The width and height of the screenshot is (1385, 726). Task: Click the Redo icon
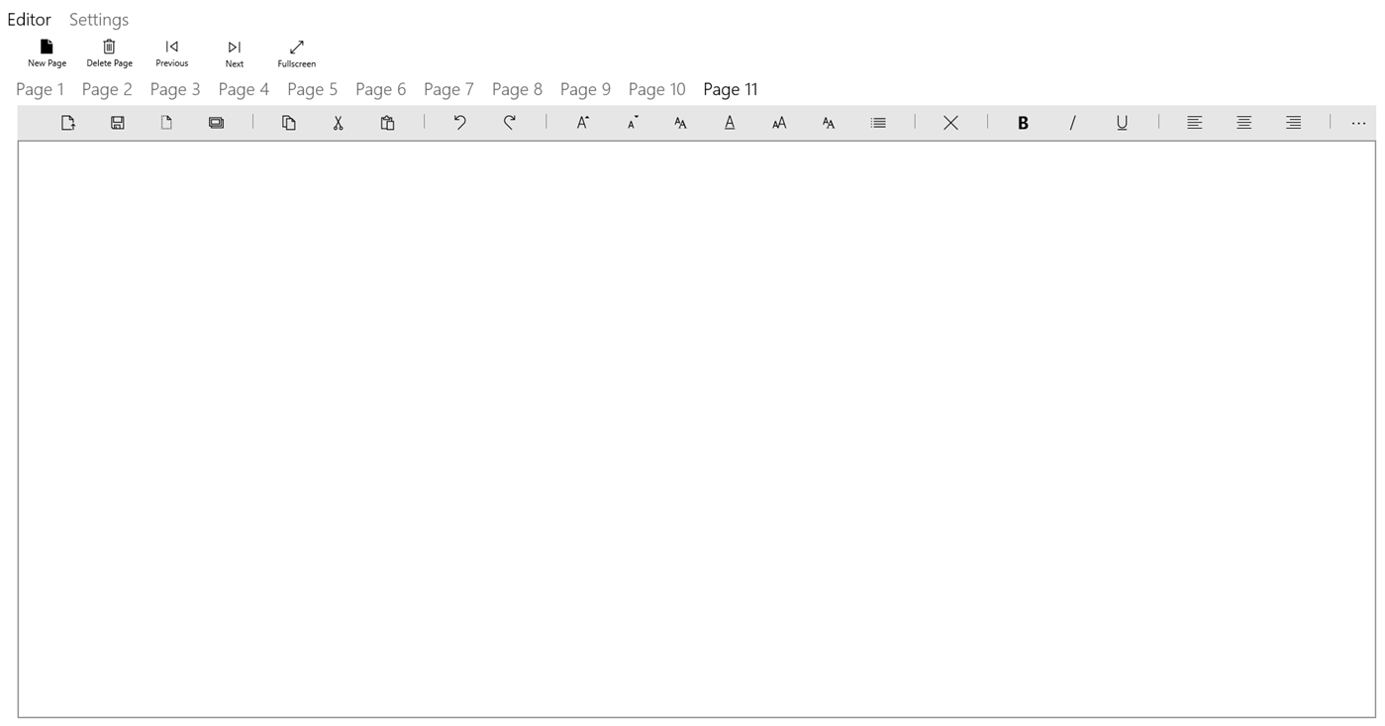[510, 122]
